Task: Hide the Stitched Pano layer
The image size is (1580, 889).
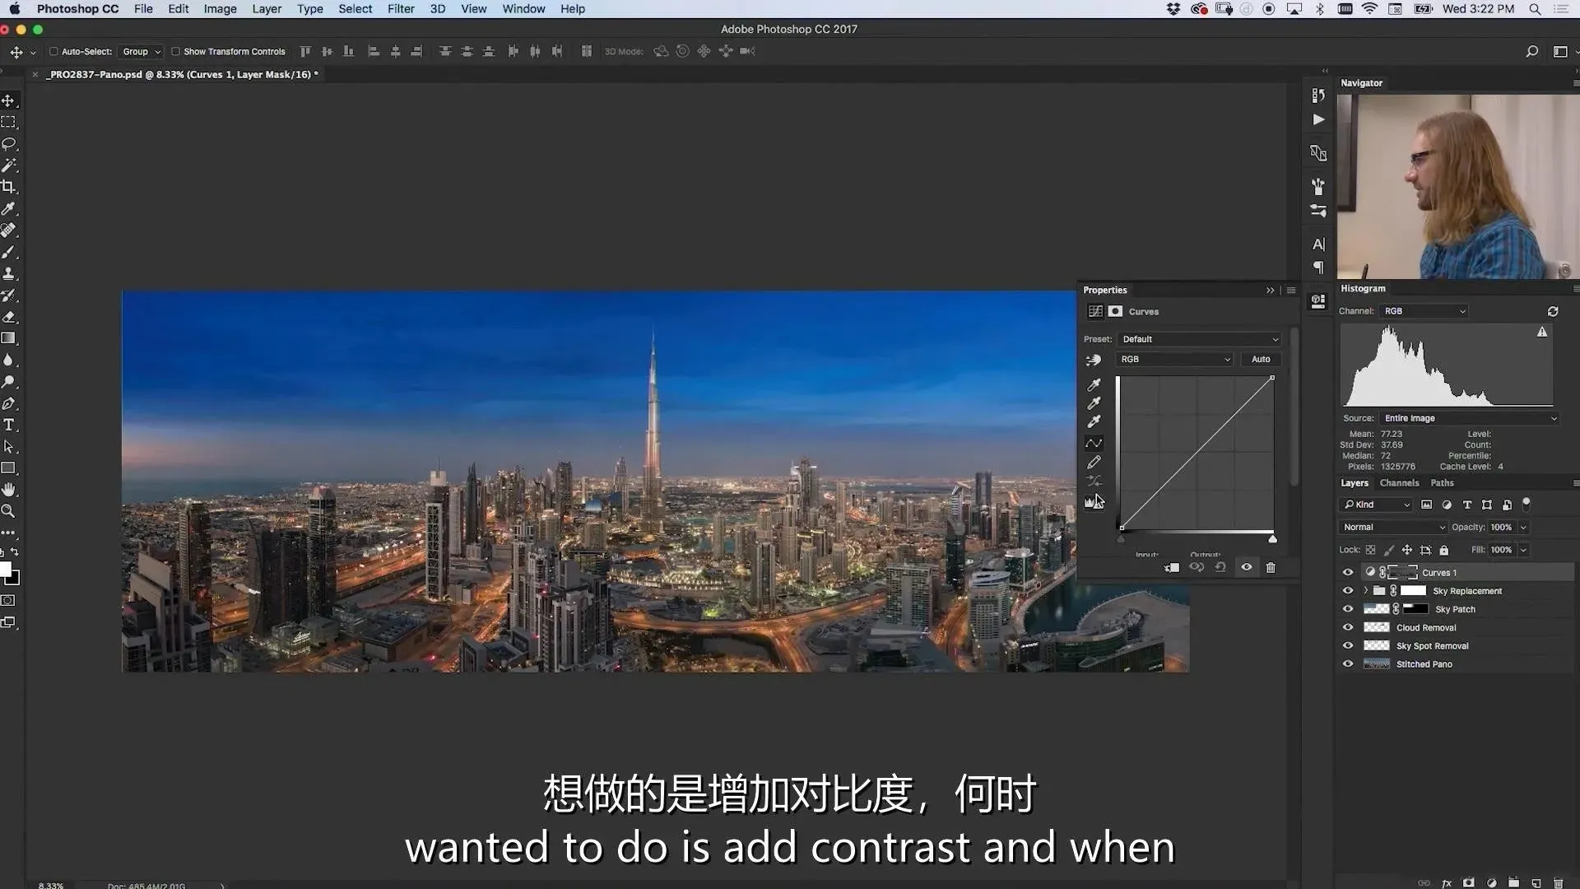Action: [1347, 664]
